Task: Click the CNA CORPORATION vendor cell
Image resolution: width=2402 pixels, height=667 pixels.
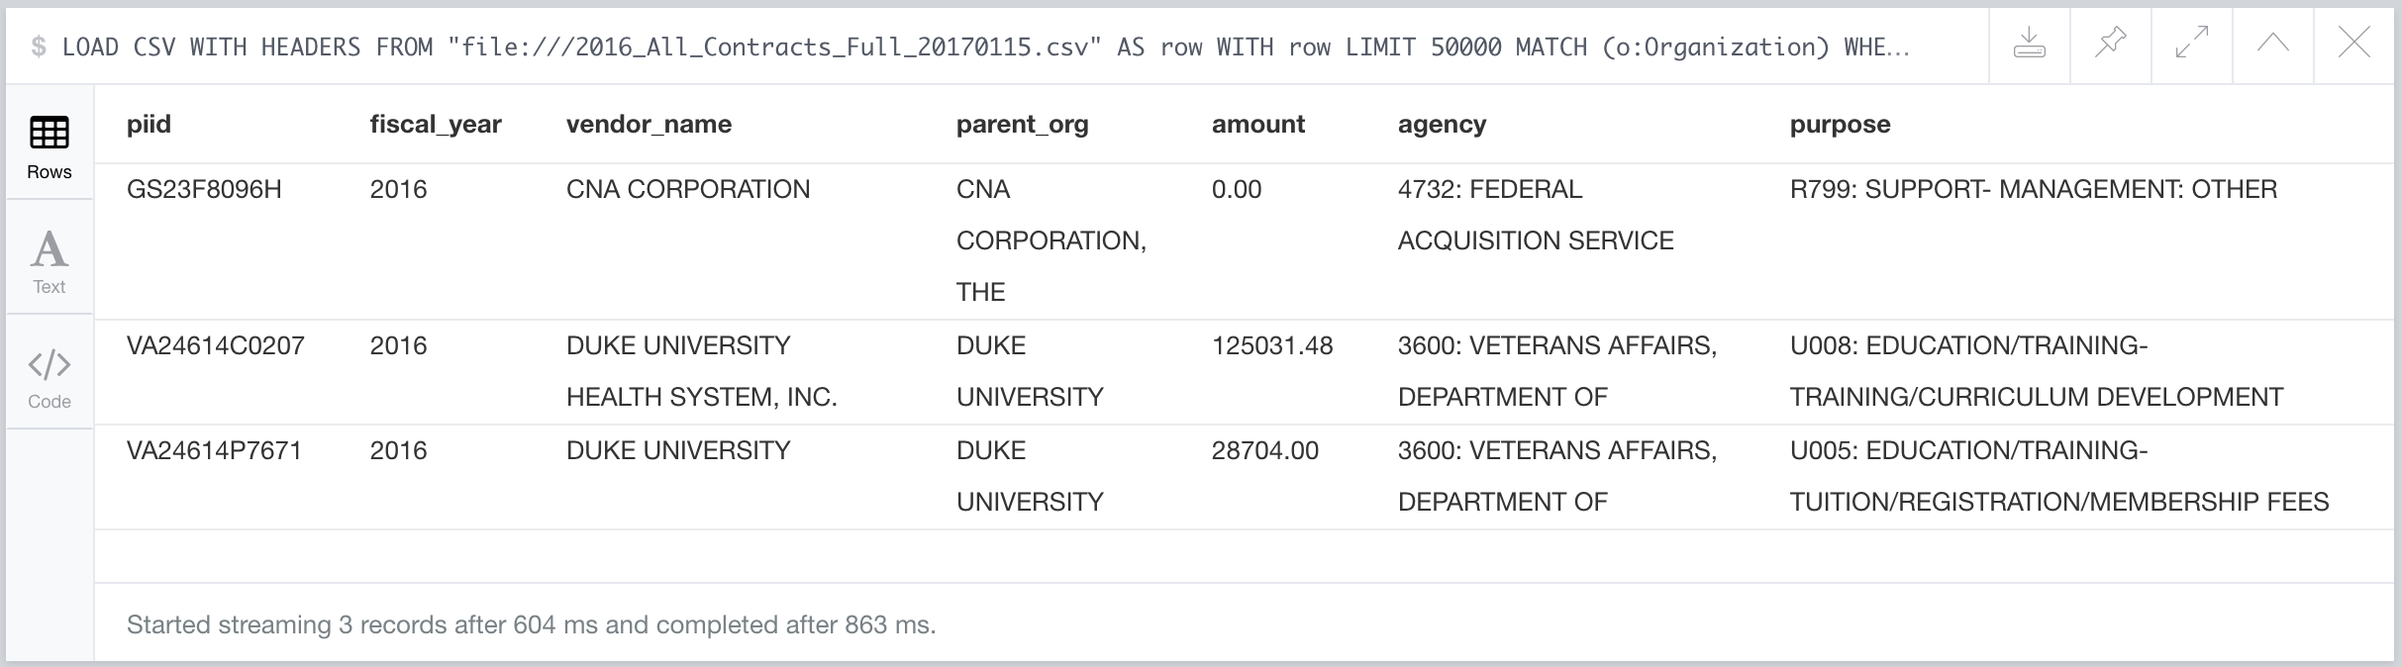Action: click(x=688, y=189)
